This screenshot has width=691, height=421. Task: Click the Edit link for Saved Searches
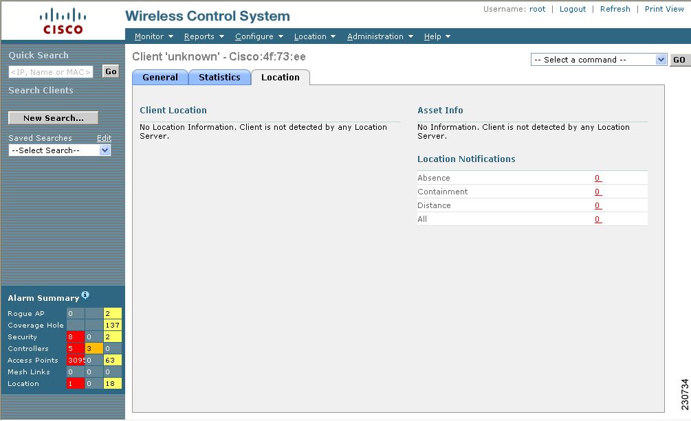tap(104, 138)
